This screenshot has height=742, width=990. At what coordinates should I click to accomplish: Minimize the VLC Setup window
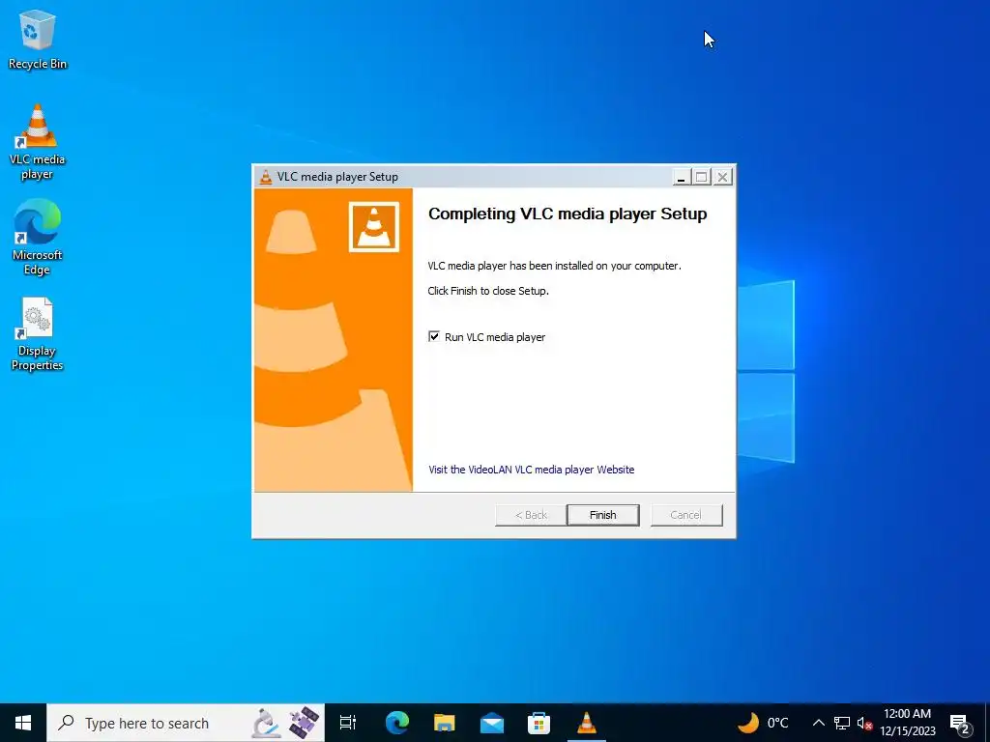(682, 177)
